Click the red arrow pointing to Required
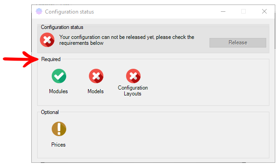 (20, 59)
